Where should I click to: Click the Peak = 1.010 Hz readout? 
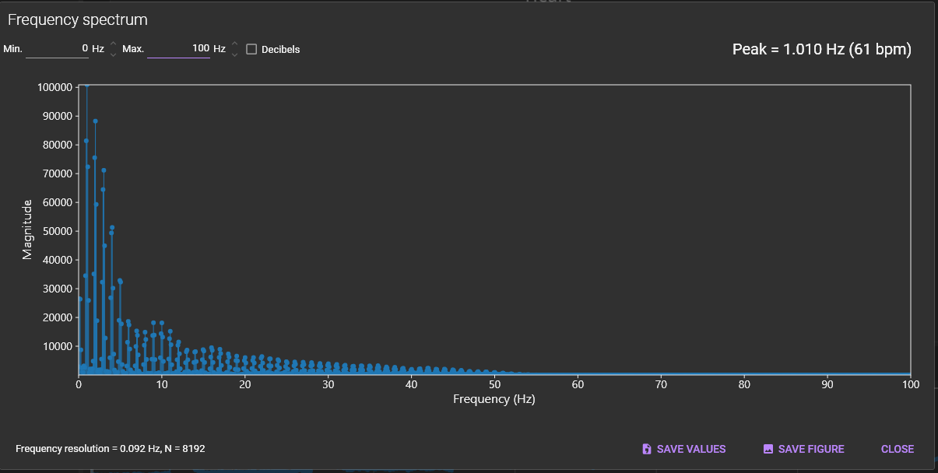[821, 50]
